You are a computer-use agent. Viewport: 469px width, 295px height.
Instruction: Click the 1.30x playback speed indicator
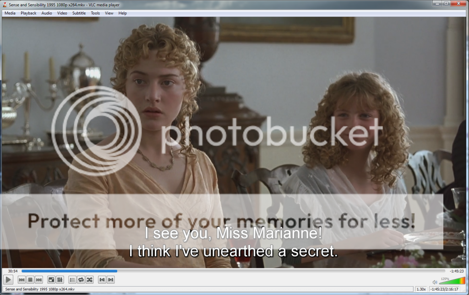tap(421, 289)
